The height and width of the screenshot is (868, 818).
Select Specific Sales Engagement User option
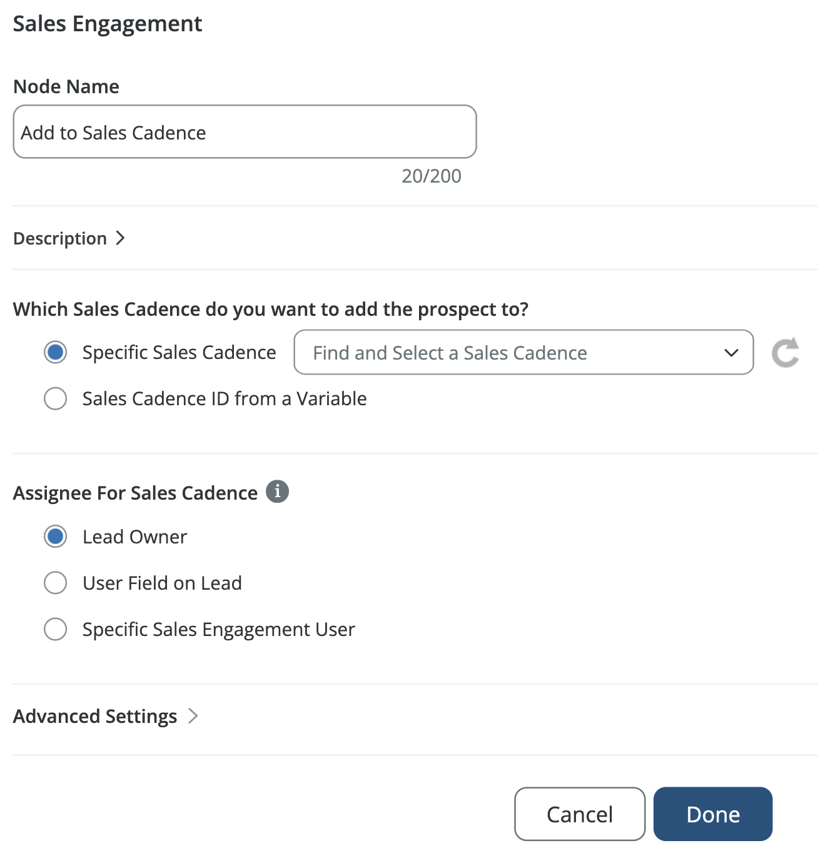(x=56, y=629)
